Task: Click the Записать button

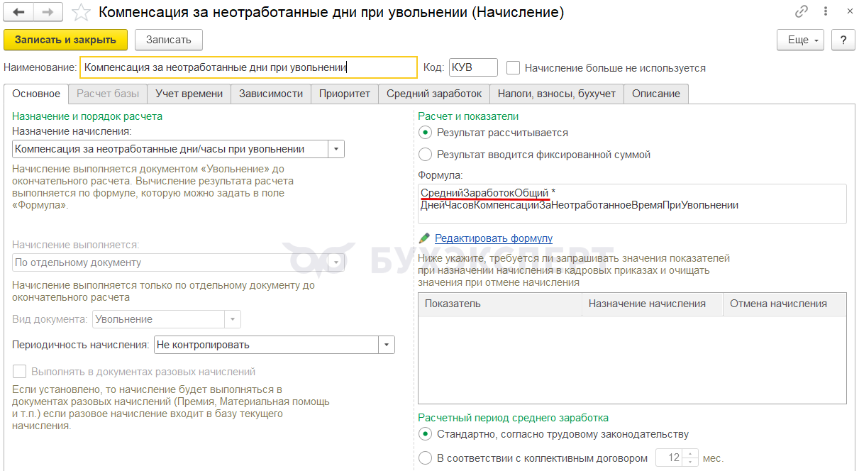Action: pyautogui.click(x=169, y=40)
